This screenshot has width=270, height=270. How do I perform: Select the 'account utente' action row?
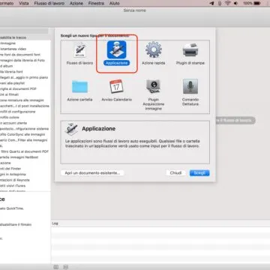pos(25,123)
